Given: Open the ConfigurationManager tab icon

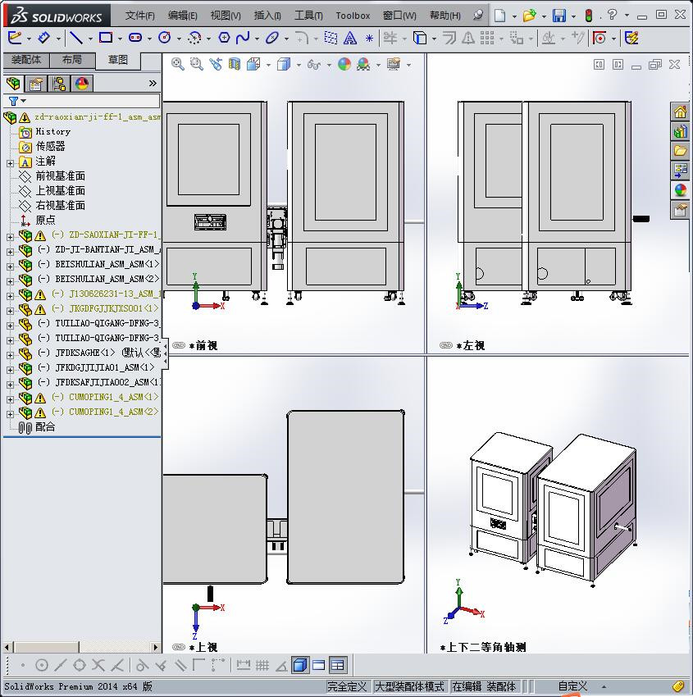Looking at the screenshot, I should pyautogui.click(x=59, y=84).
